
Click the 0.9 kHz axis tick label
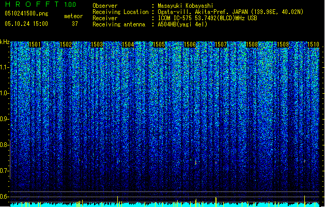click(x=5, y=119)
